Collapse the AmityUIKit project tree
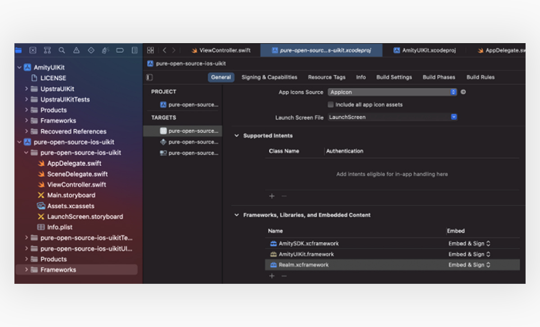540x327 pixels. point(19,67)
